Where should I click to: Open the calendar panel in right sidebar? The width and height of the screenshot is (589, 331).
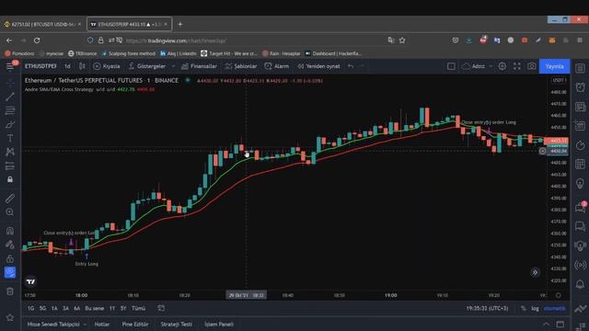click(580, 164)
